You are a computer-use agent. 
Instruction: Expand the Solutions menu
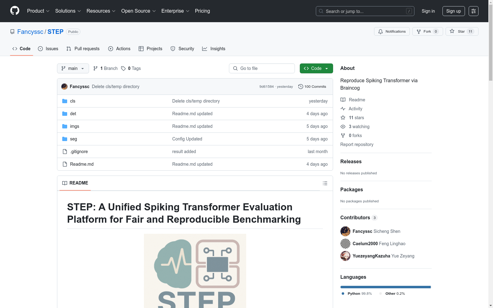(68, 11)
